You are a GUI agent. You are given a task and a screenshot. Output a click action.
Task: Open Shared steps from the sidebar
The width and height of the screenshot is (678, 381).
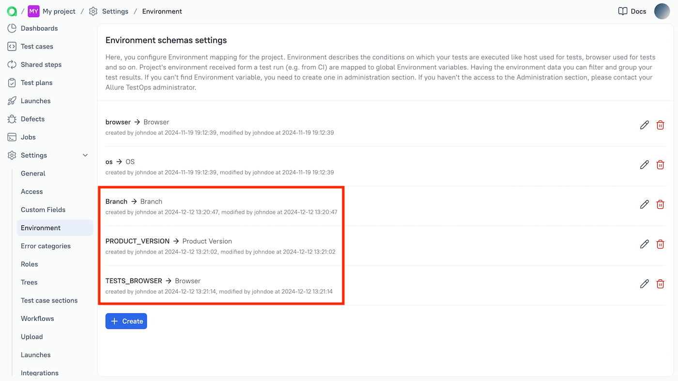tap(12, 64)
